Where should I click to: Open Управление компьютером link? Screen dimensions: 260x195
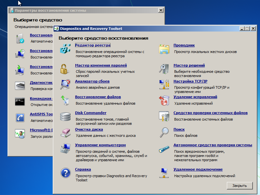click(x=100, y=145)
